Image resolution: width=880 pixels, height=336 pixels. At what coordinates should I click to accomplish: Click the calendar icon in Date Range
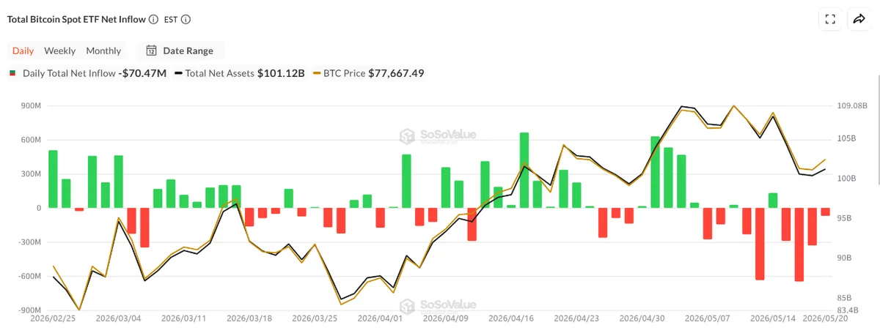click(x=151, y=51)
